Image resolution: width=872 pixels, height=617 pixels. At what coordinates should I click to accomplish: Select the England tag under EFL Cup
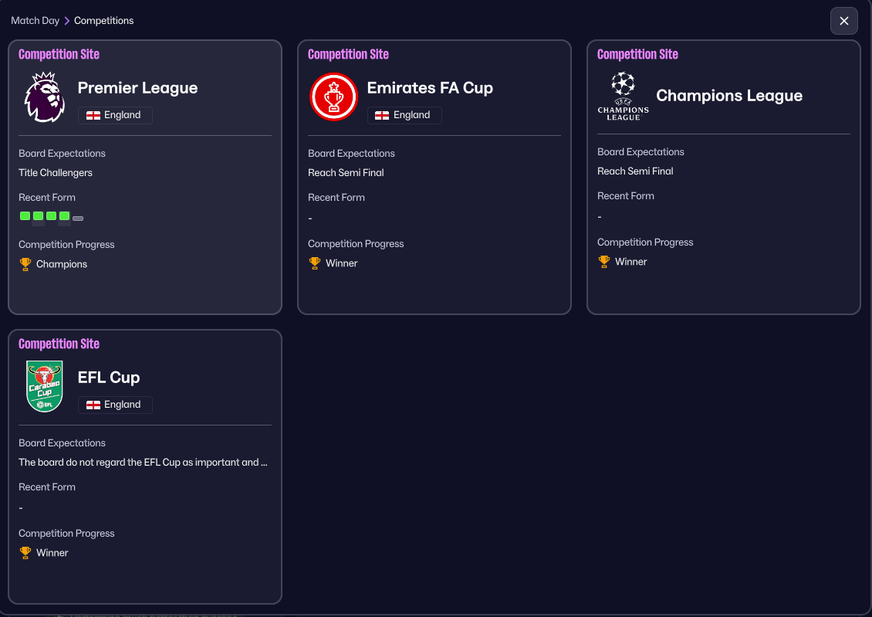(x=115, y=405)
